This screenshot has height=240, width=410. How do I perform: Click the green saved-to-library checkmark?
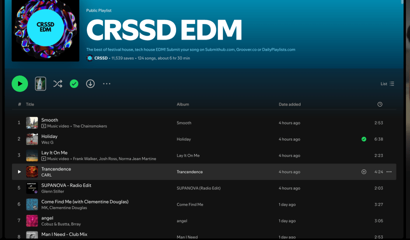point(74,83)
